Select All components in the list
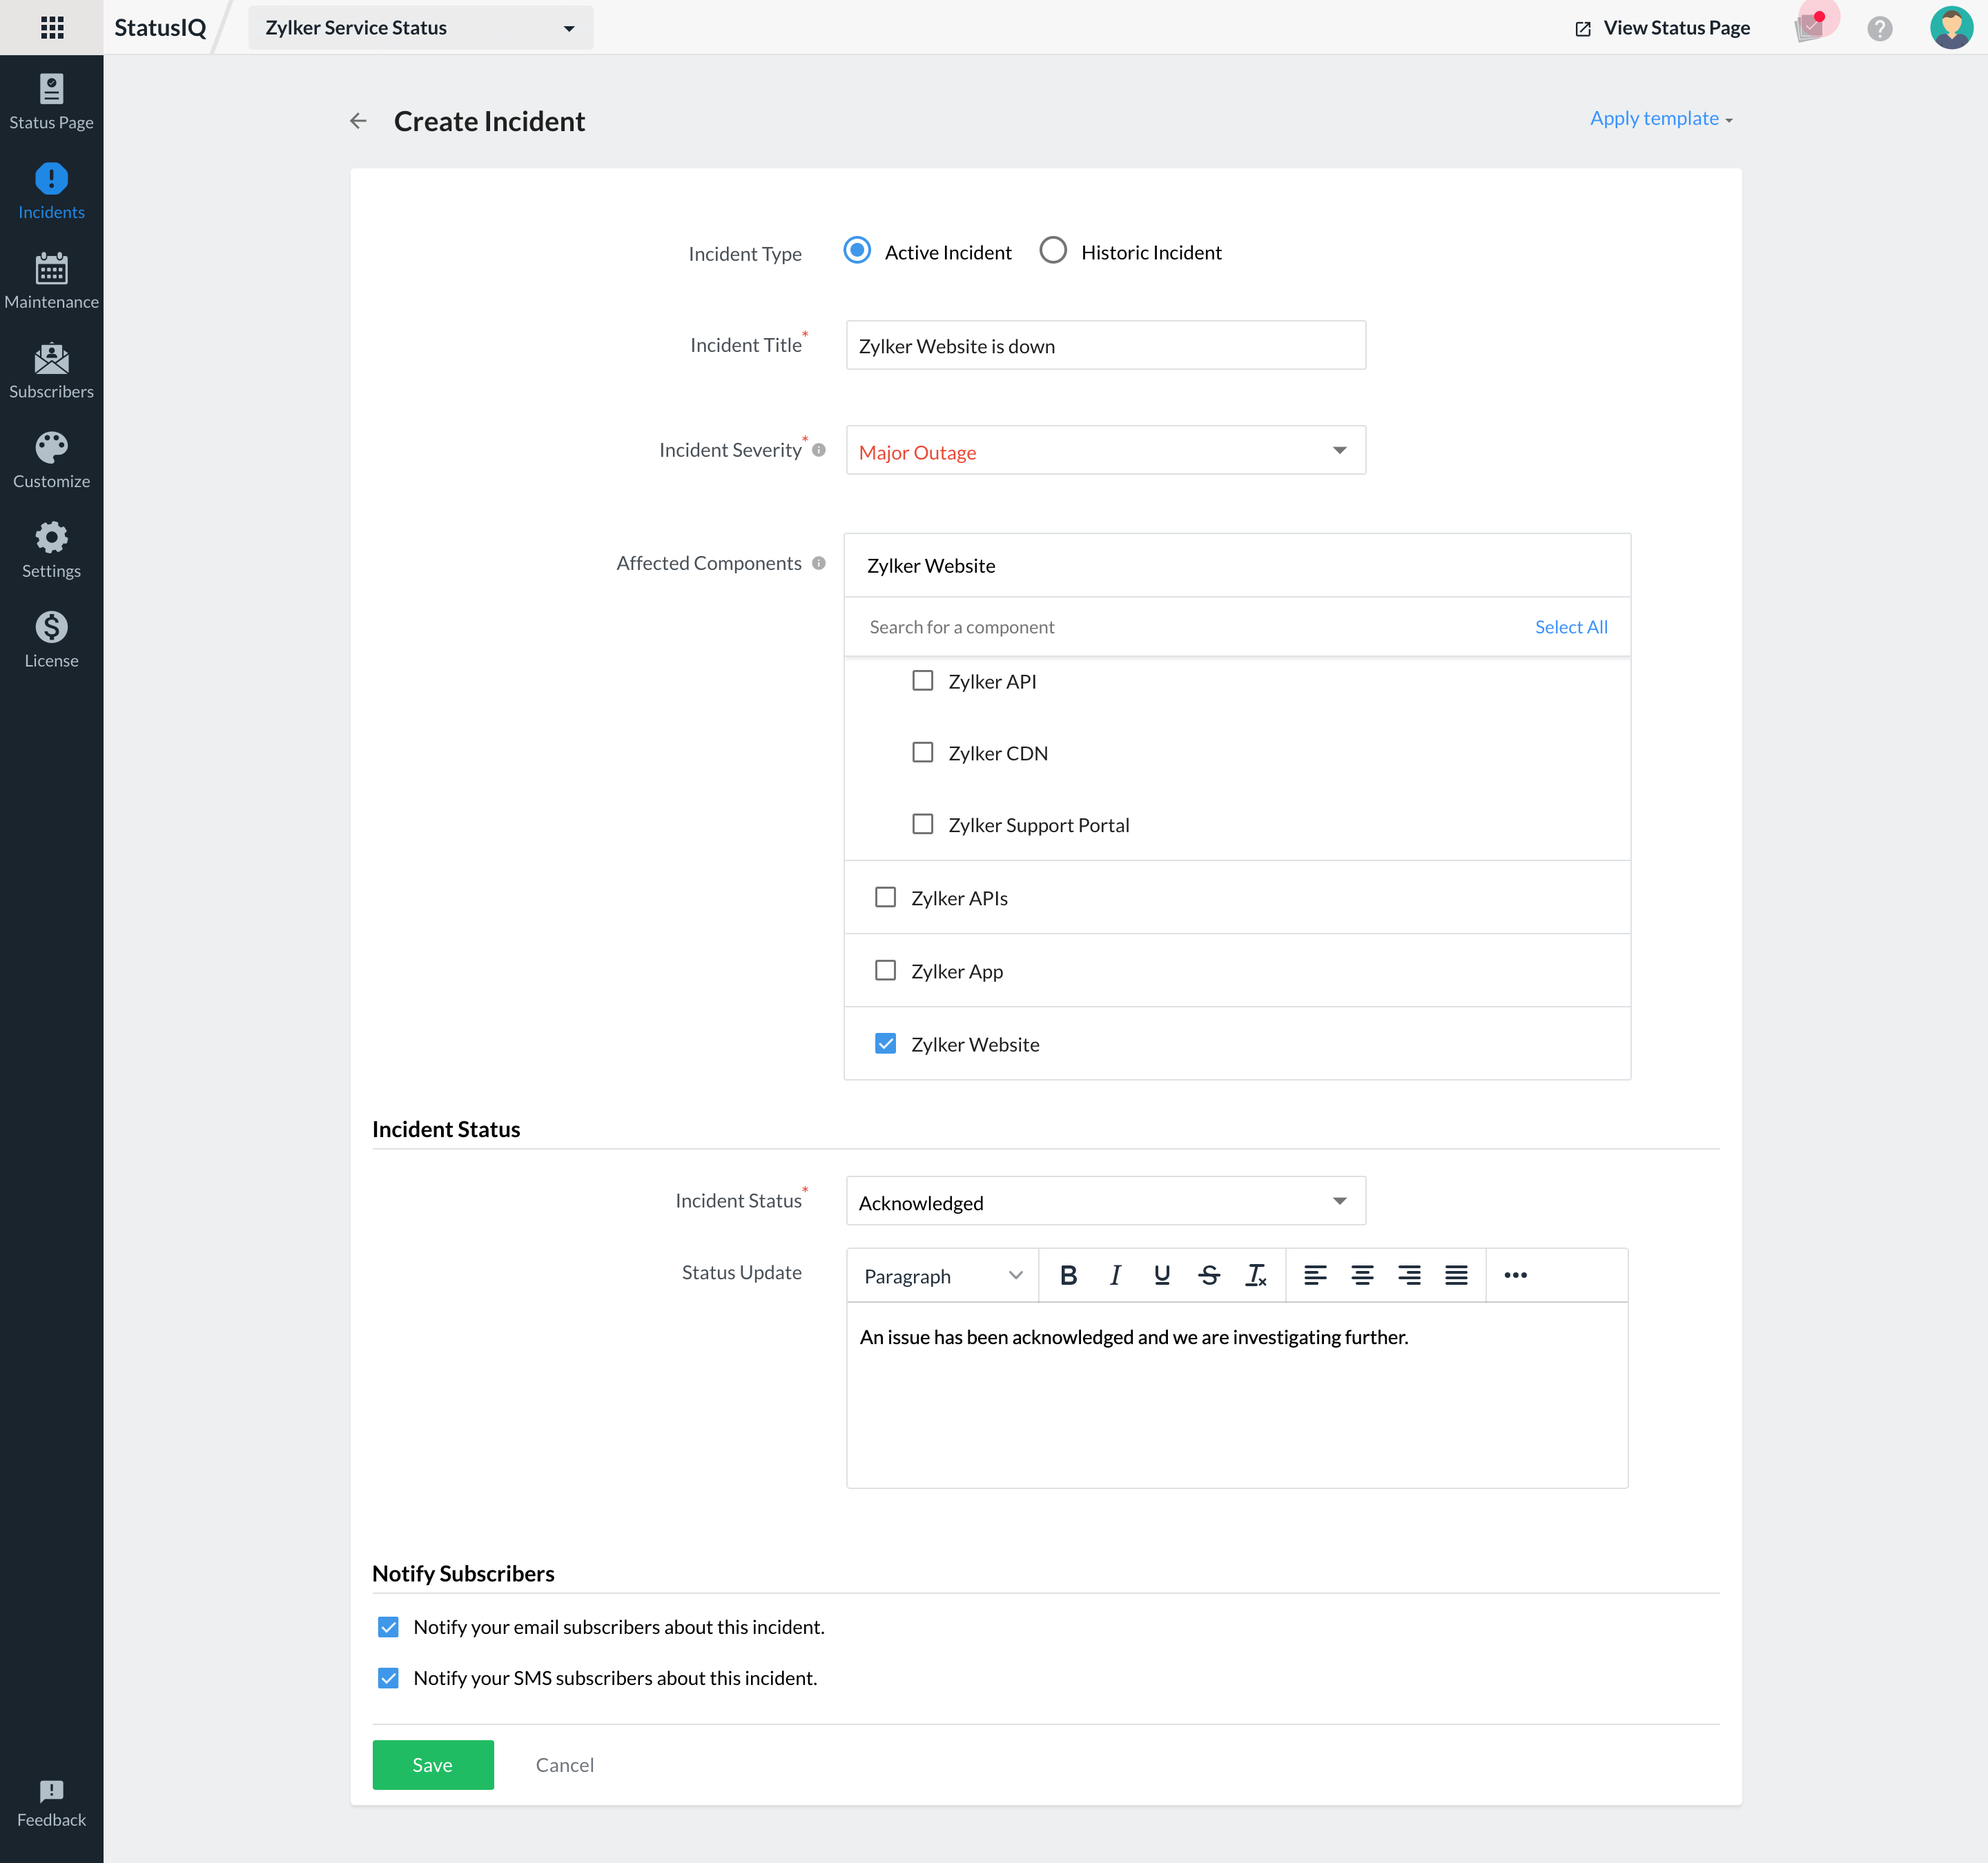Screen dimensions: 1988x1863 1570,627
